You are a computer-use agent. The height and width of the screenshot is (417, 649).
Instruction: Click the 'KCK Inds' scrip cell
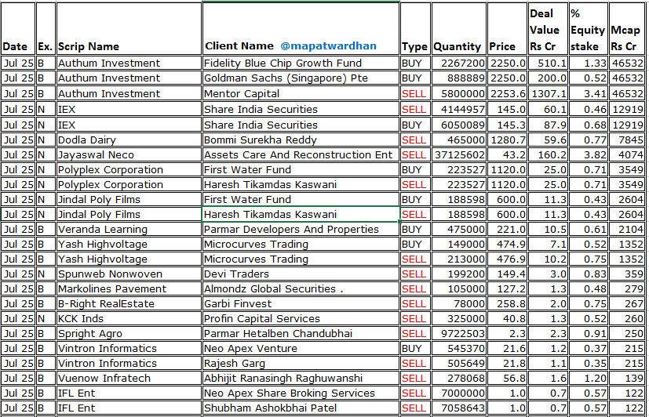pos(129,319)
